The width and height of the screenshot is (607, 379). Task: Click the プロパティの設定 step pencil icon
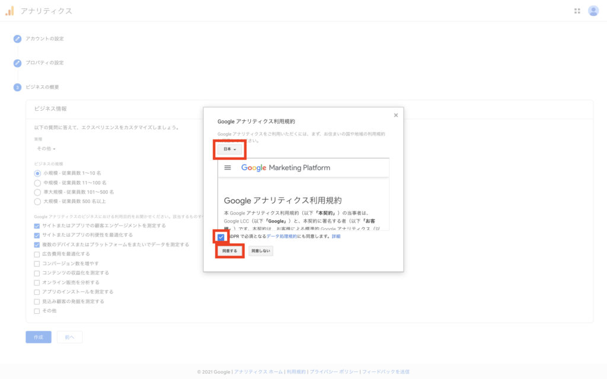tap(17, 63)
